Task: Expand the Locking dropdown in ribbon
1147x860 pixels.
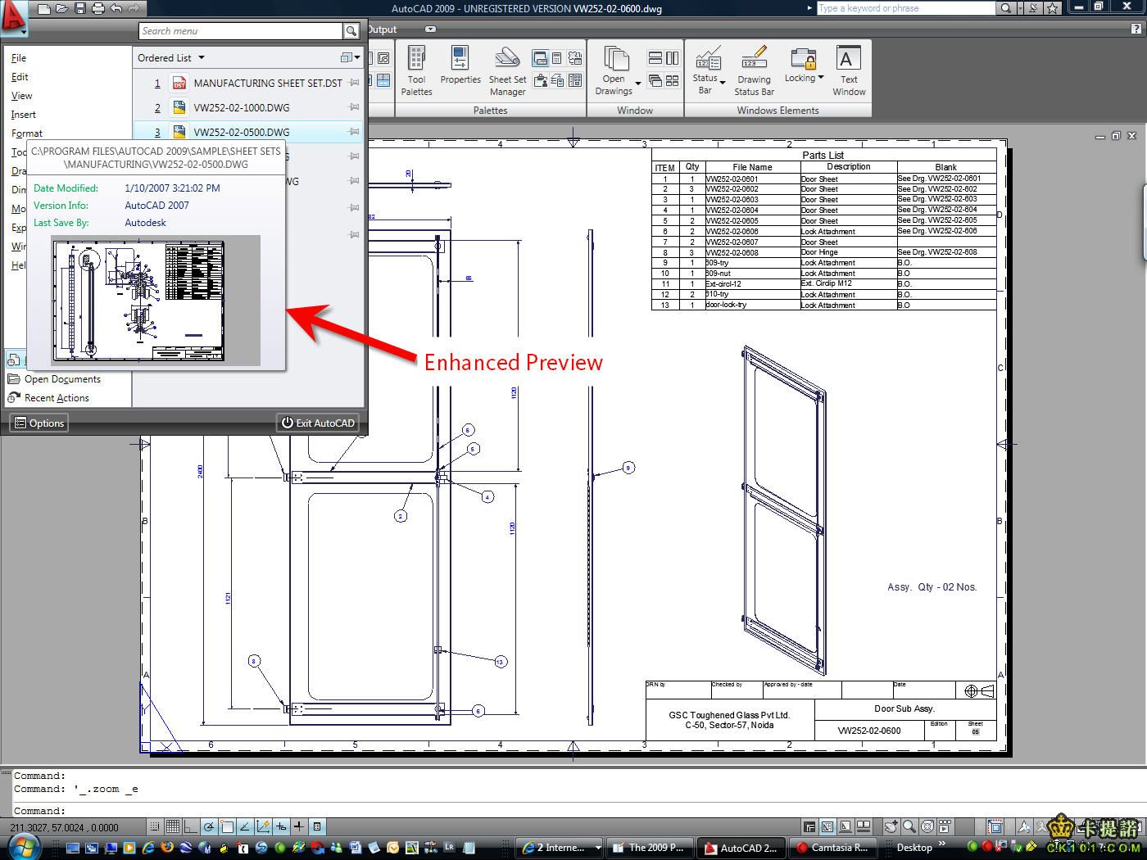Action: 821,78
